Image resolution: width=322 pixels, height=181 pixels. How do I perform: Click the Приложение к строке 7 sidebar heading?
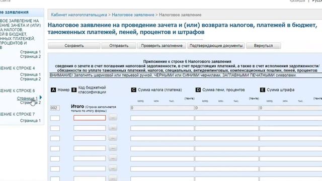(x=17, y=114)
